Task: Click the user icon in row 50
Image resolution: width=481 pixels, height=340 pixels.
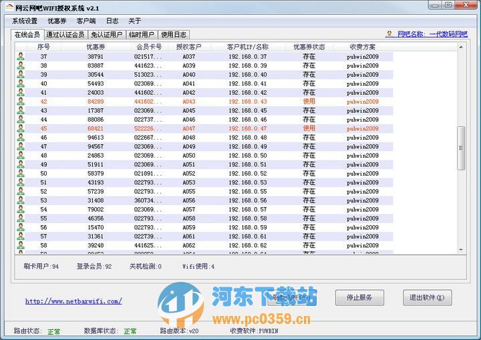Action: 21,174
